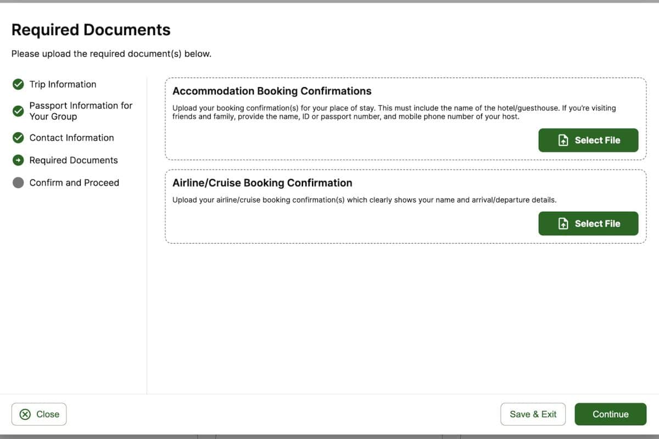Click the Close button label

(48, 414)
